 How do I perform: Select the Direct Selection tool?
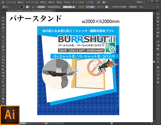coord(3,18)
